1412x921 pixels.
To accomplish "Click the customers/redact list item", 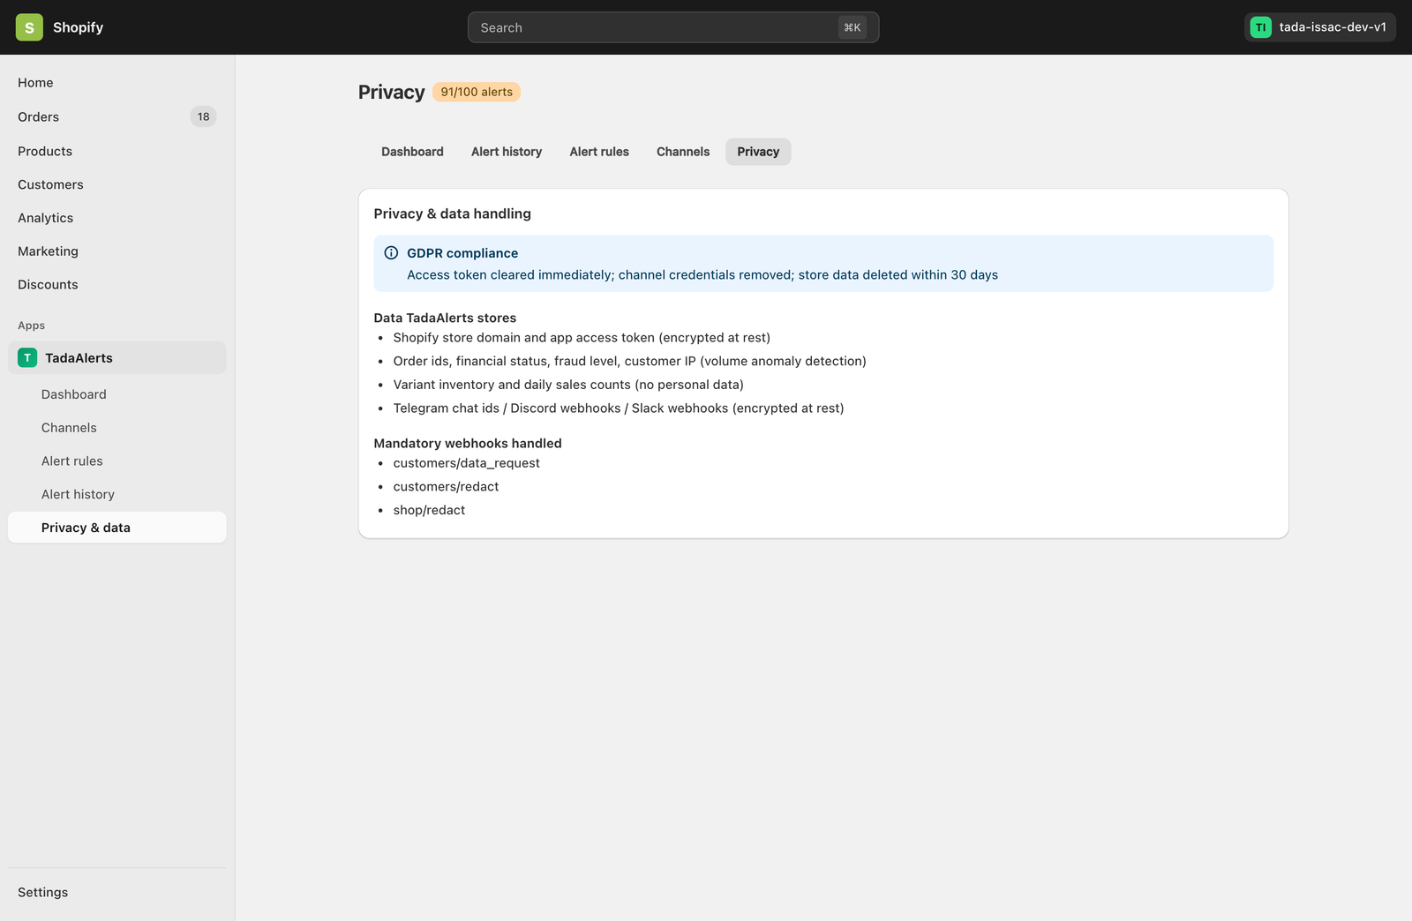I will [x=446, y=487].
